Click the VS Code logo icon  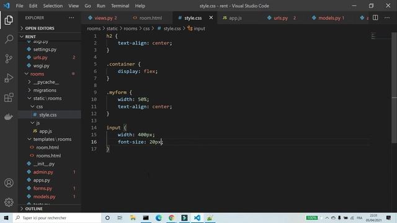7,6
